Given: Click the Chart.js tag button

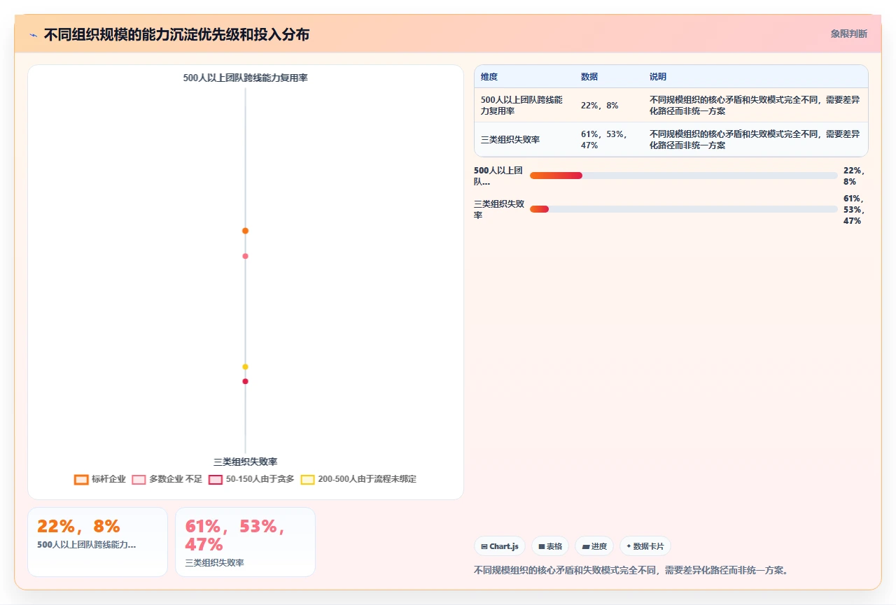Looking at the screenshot, I should coord(500,546).
